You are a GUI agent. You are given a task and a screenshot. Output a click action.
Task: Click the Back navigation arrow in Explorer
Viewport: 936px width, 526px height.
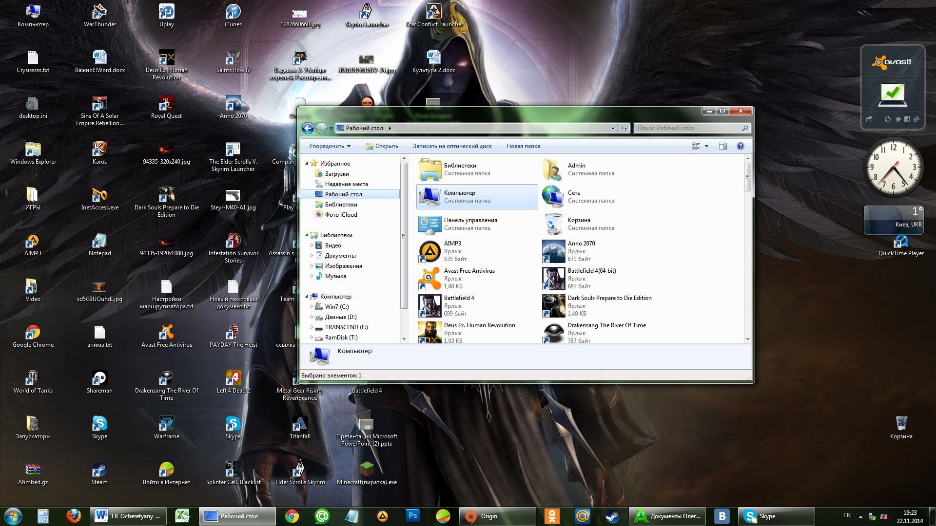click(308, 128)
